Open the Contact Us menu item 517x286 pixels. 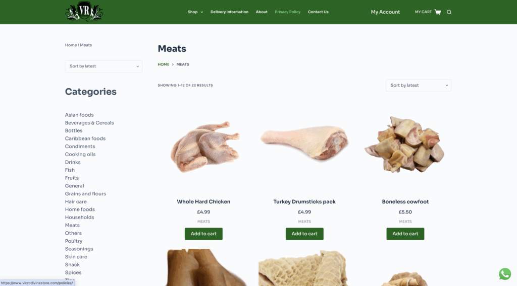pyautogui.click(x=318, y=12)
